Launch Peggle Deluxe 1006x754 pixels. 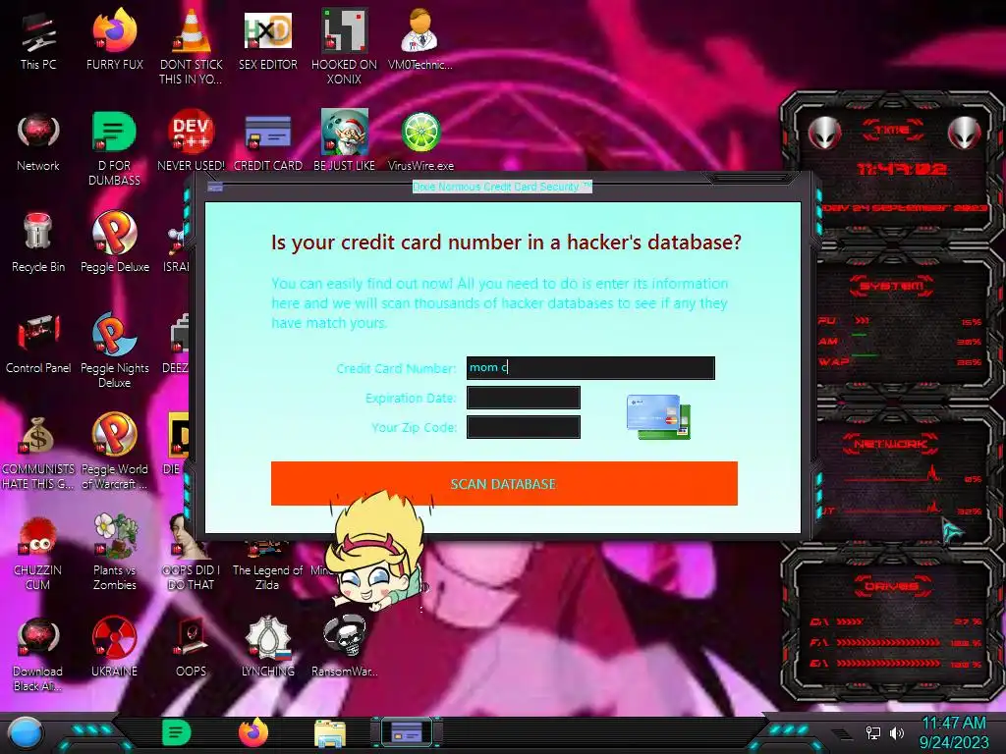click(x=114, y=242)
